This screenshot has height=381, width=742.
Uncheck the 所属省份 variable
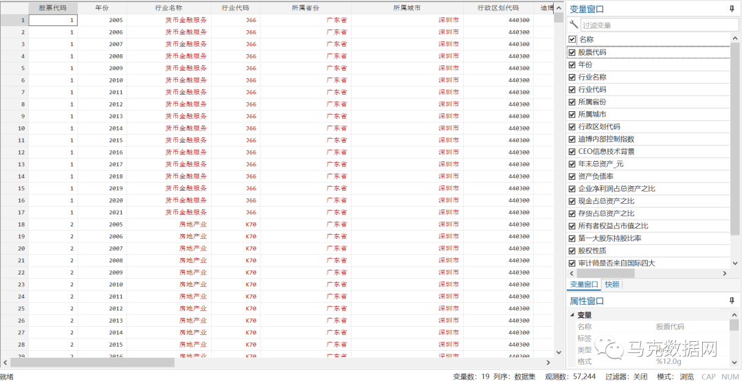[572, 102]
